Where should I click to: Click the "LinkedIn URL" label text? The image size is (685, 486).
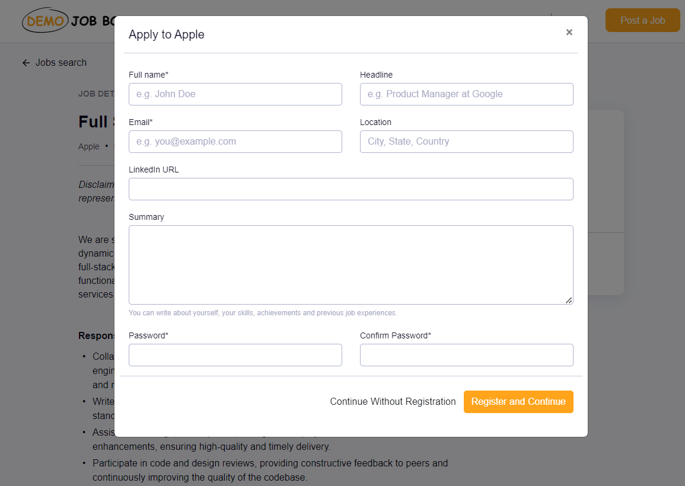tap(154, 170)
